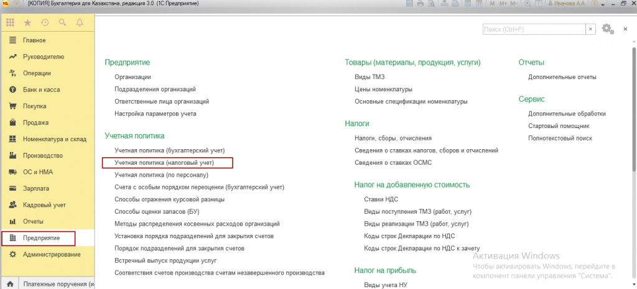Open Учетная политика (налоговый учет) link
Screen dimensions: 637x289
(164, 163)
